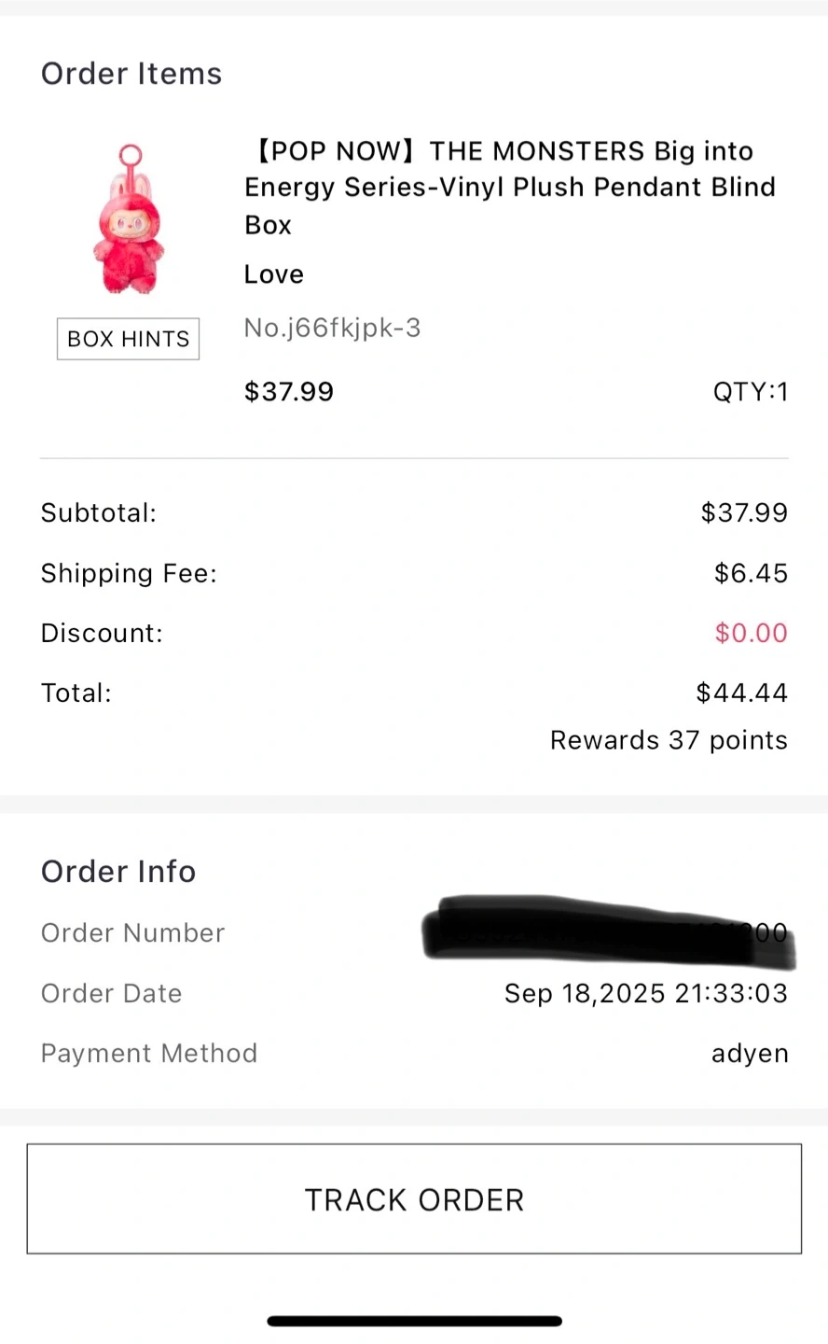Tap the QTY:1 quantity label
Screen dimensions: 828x1344
(x=751, y=391)
